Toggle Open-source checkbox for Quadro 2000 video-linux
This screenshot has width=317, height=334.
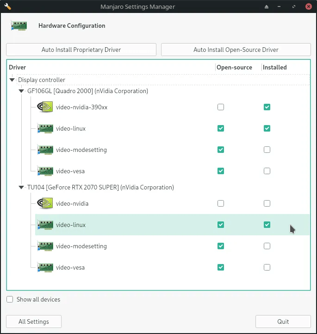point(221,128)
